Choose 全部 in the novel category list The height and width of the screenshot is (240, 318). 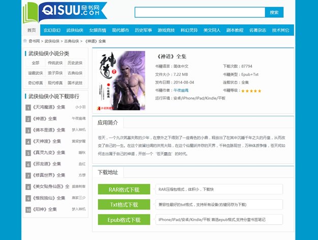[x=35, y=63]
